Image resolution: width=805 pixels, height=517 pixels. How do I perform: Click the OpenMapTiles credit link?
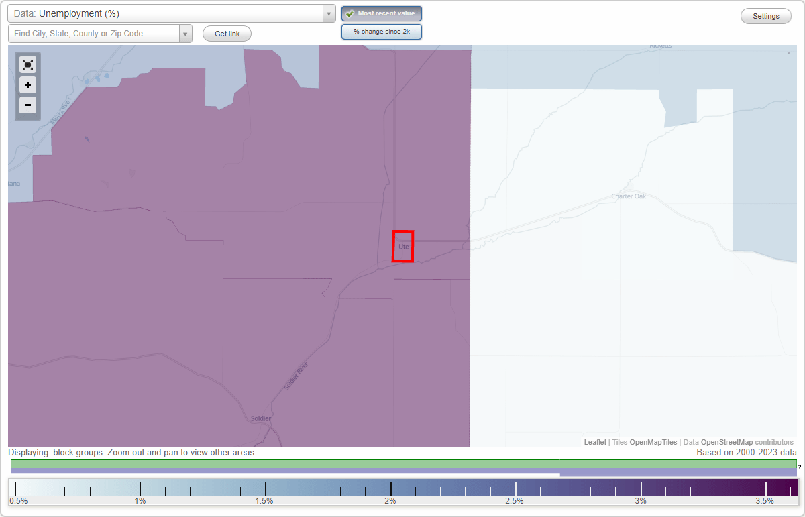[x=653, y=442]
